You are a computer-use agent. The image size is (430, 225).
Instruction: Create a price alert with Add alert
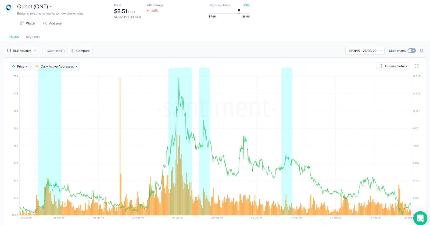pos(53,23)
